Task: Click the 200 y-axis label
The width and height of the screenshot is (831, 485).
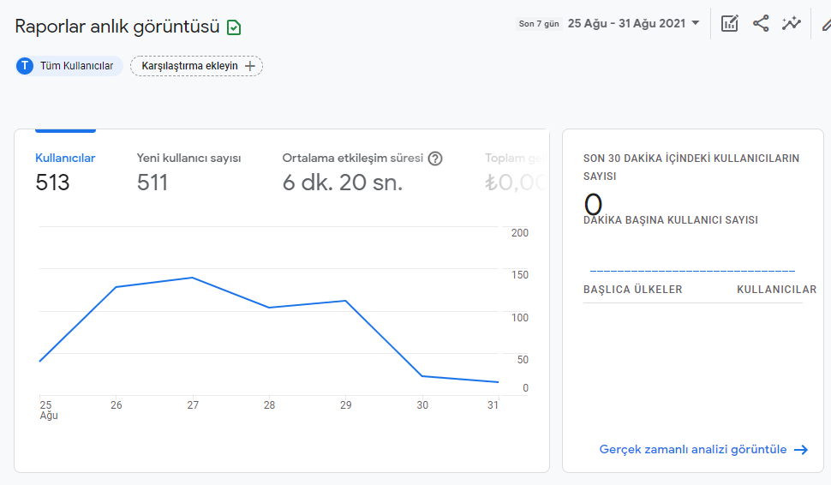Action: click(x=520, y=233)
